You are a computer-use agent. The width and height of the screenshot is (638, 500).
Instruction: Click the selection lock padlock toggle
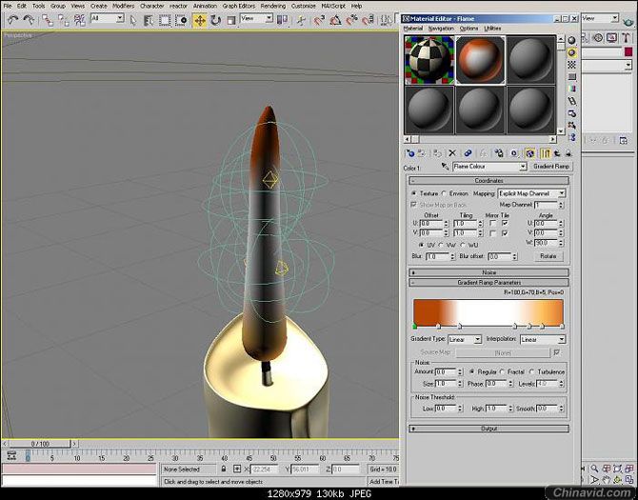click(x=223, y=470)
